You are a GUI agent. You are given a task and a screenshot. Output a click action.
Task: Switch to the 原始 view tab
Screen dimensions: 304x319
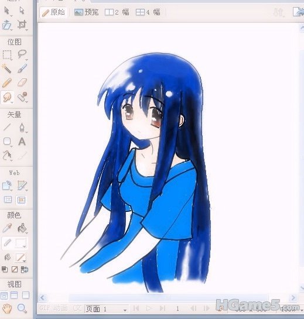pyautogui.click(x=53, y=12)
